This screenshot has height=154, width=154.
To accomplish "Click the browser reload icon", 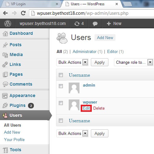I will click(23, 13).
